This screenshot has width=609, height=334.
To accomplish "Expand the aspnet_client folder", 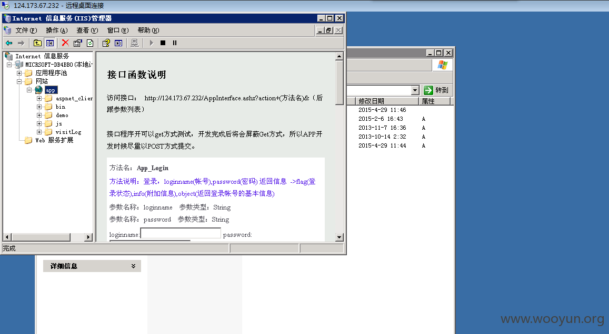I will [x=39, y=98].
